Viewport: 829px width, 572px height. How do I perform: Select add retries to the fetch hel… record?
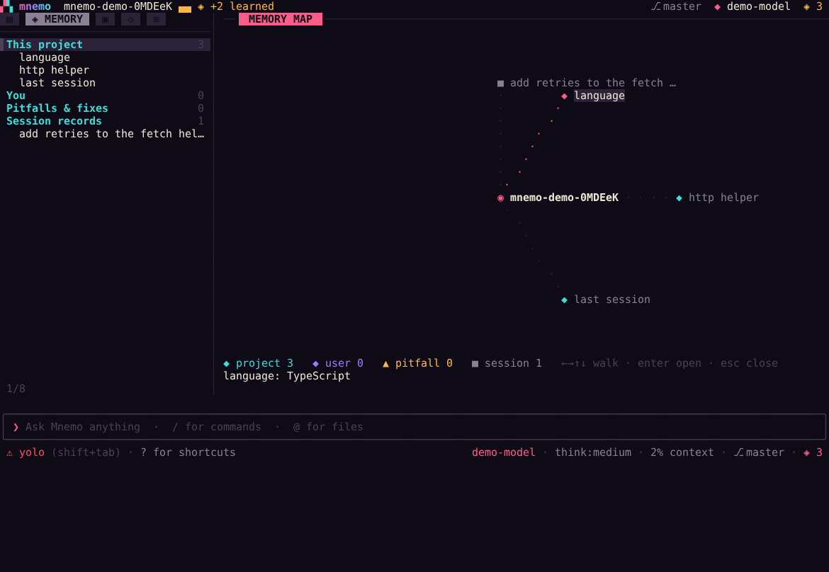tap(111, 134)
